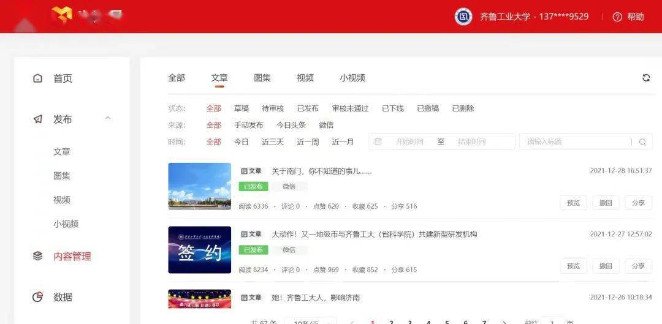
Task: Open 视频 under the 发布 sidebar menu
Action: click(x=62, y=200)
